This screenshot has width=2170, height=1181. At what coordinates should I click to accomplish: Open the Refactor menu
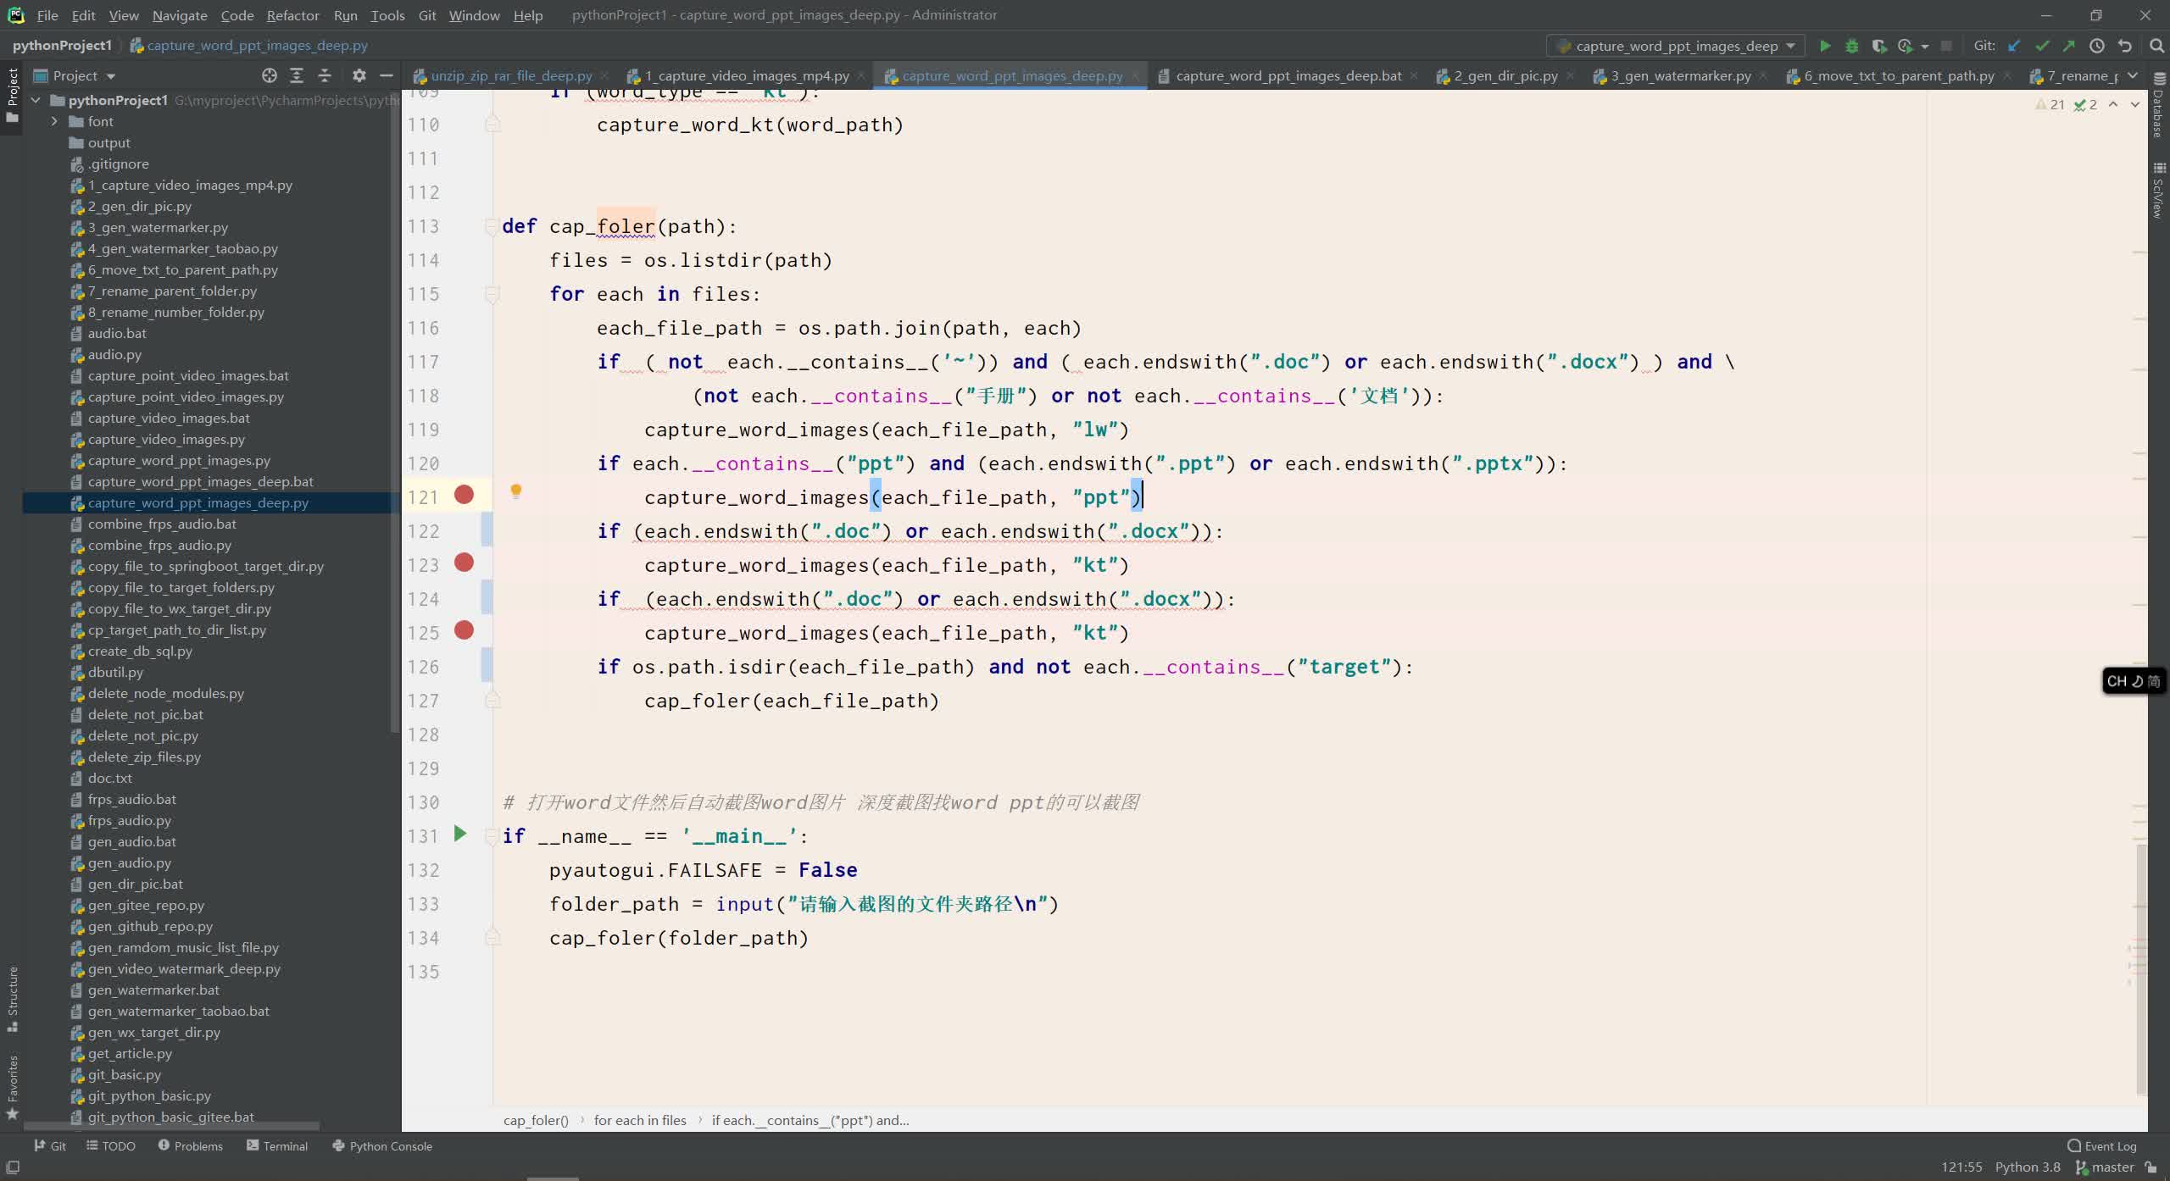point(292,14)
